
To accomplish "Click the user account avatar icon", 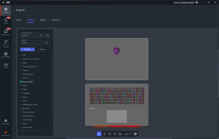I will tap(197, 2).
